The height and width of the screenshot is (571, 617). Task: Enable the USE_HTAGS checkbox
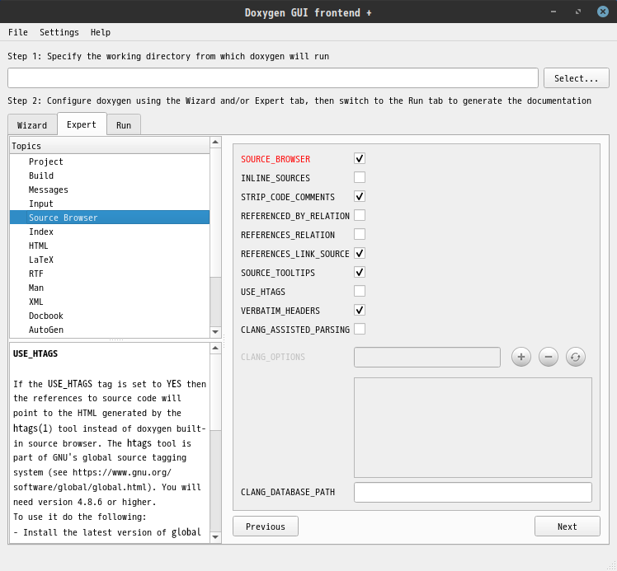tap(360, 291)
